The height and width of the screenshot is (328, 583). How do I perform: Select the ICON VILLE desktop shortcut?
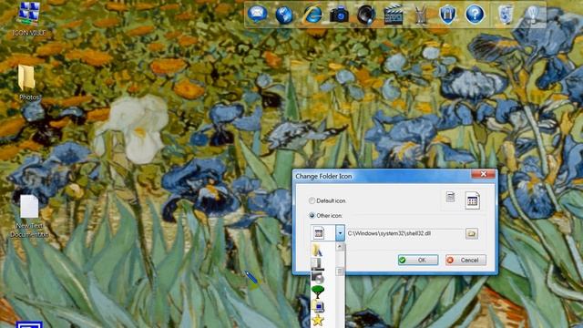pos(29,18)
